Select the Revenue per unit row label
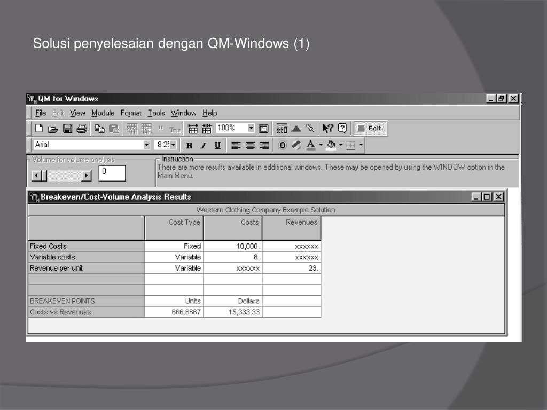The image size is (547, 410). tap(86, 268)
